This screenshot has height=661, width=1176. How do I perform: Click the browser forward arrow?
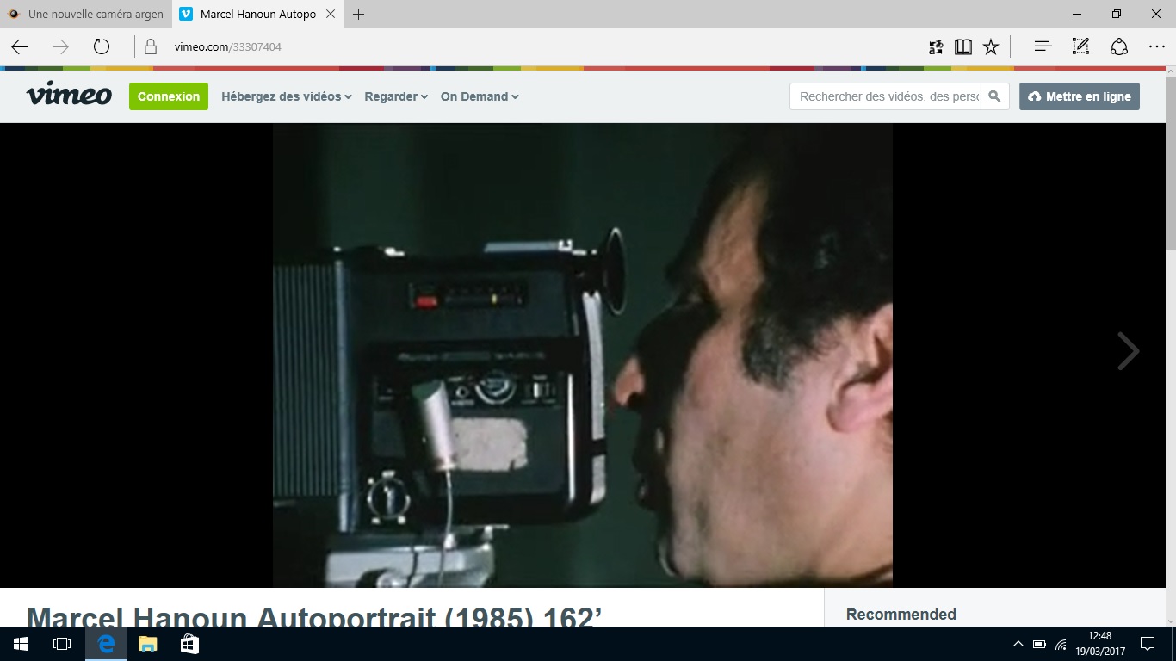60,46
